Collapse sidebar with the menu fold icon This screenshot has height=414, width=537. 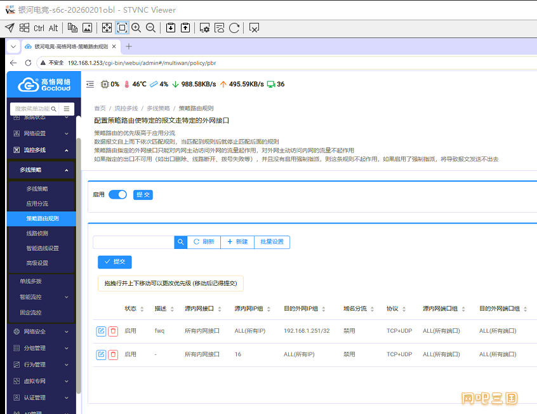90,84
